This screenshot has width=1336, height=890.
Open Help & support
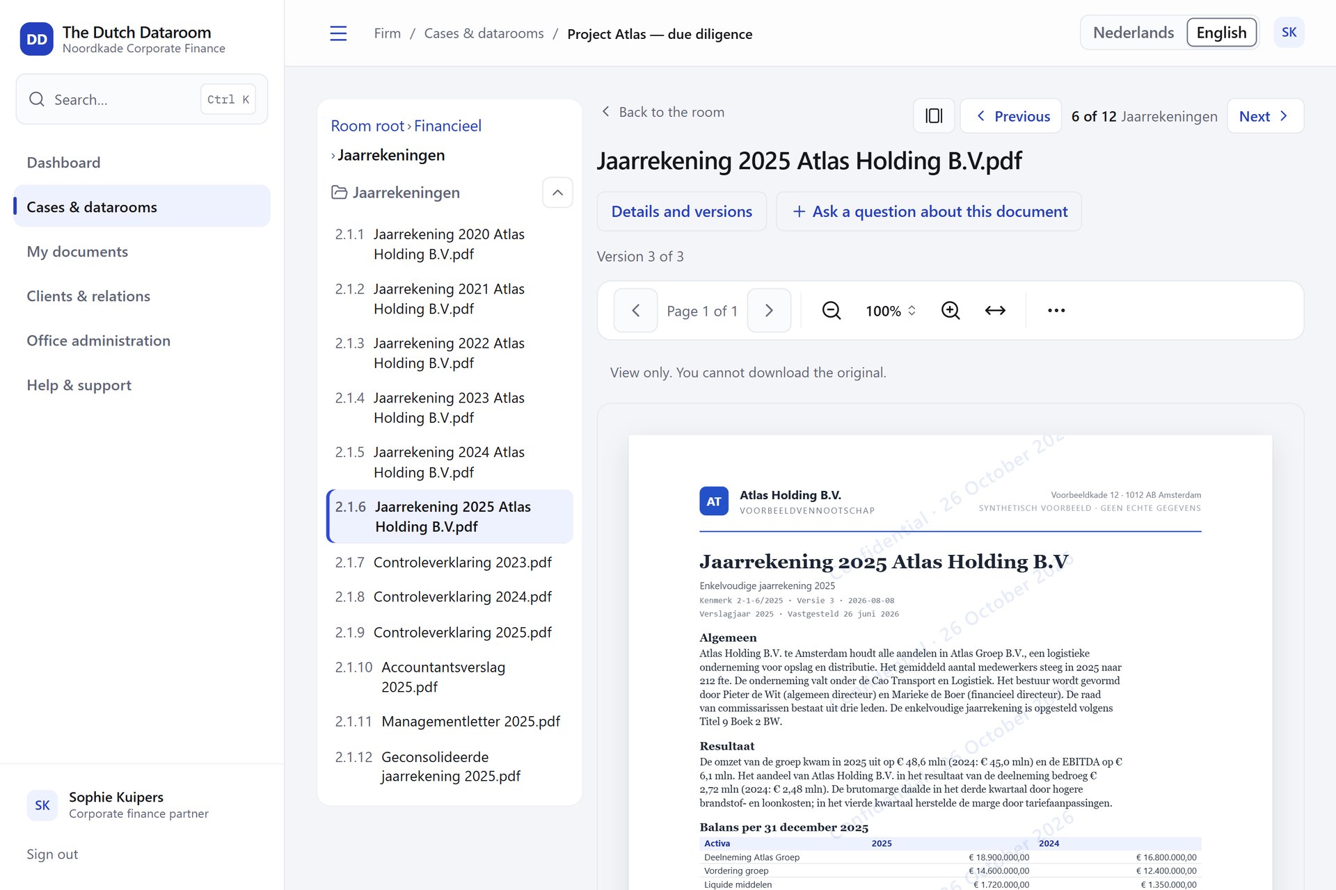142,385
